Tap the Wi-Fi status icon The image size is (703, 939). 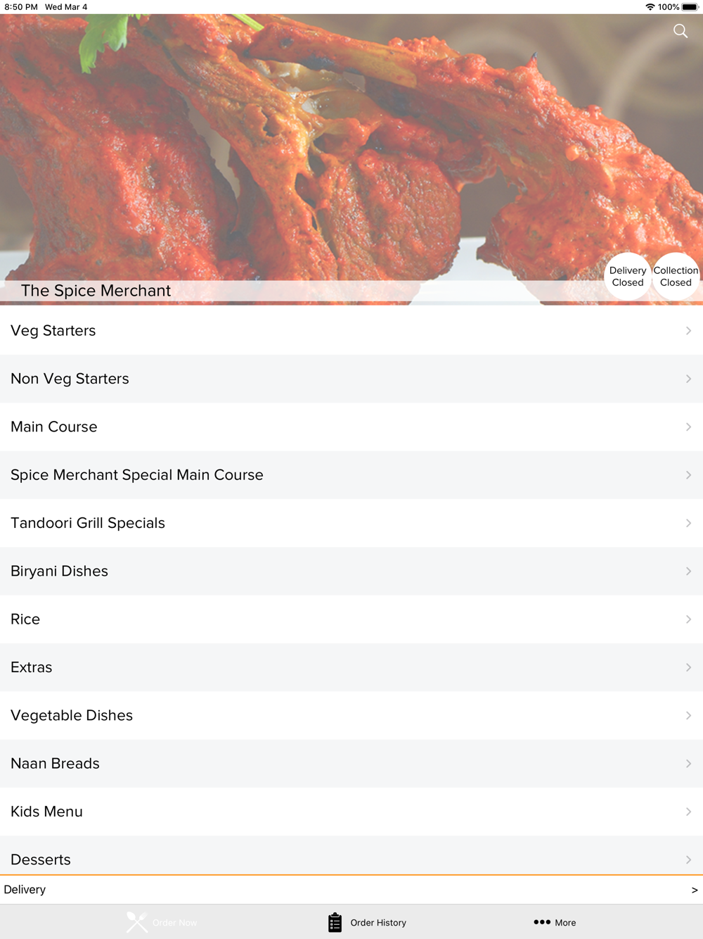tap(650, 7)
